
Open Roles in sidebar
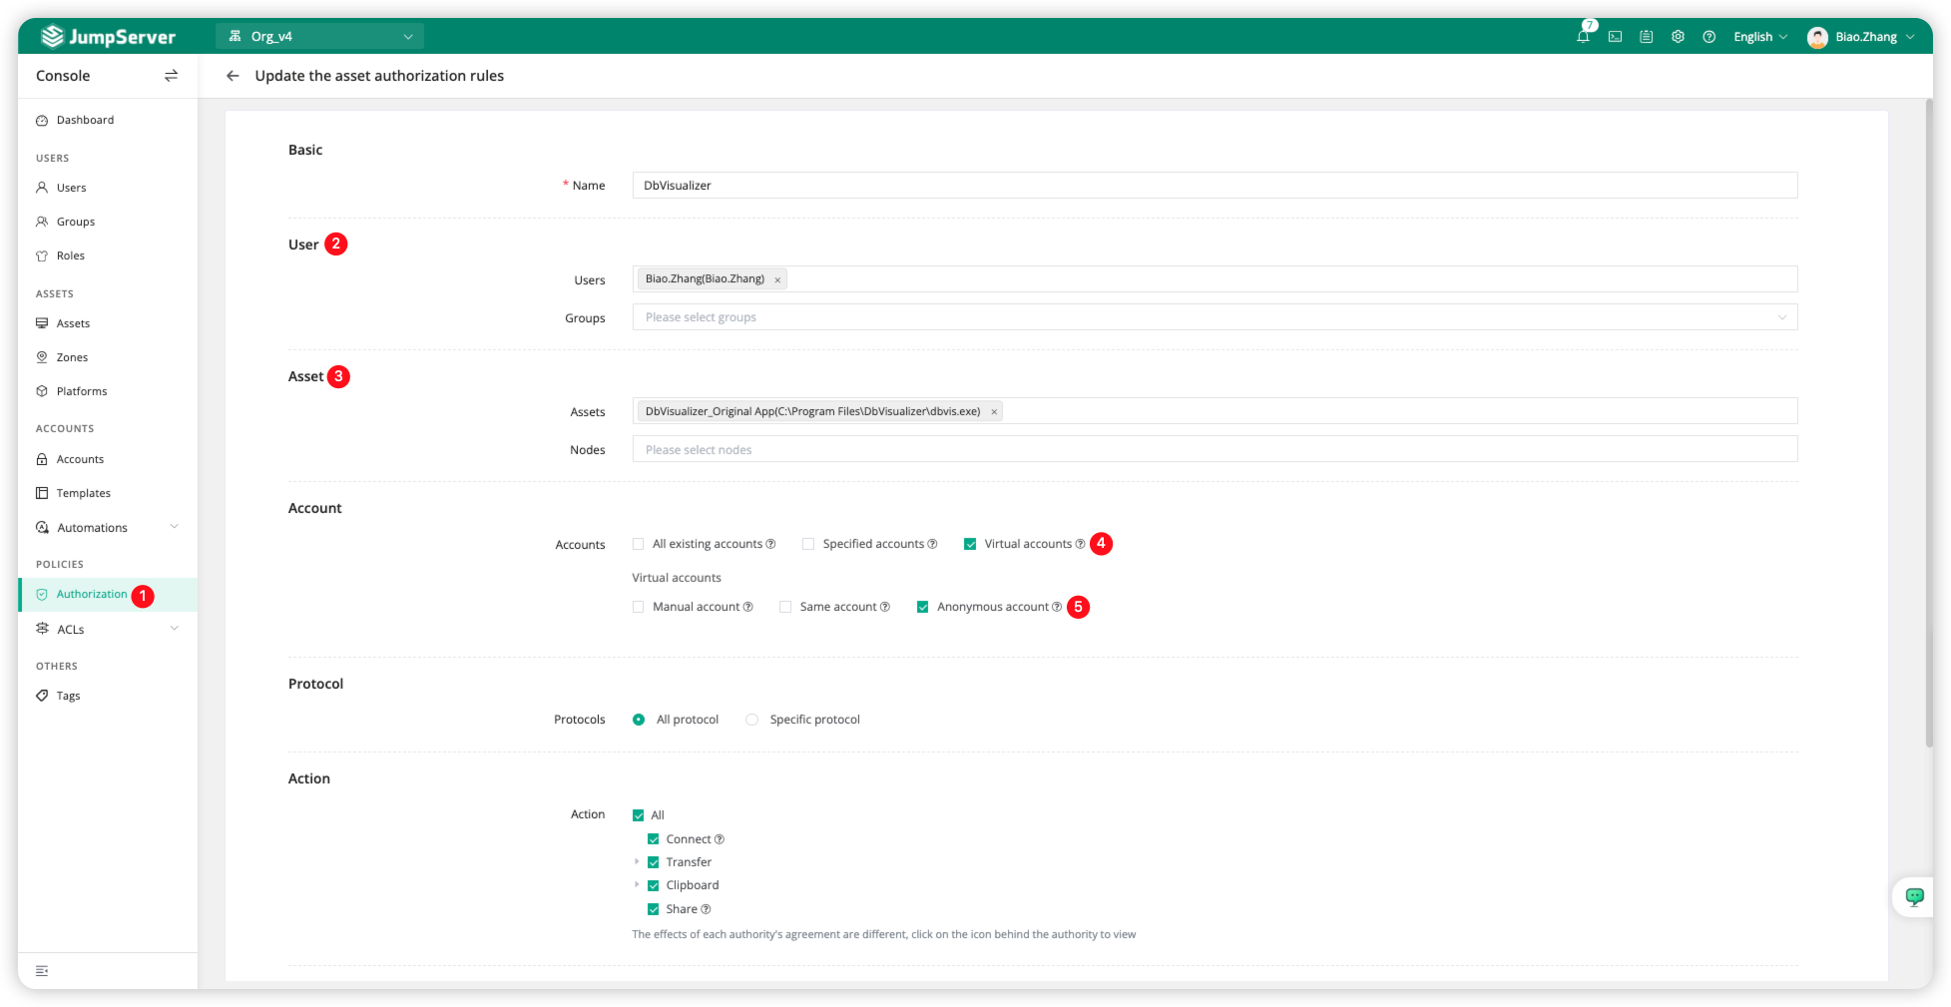pos(108,255)
